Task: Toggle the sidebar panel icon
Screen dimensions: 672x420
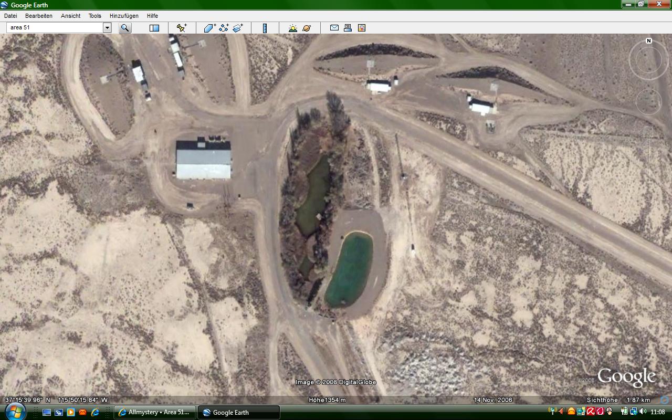Action: 154,28
